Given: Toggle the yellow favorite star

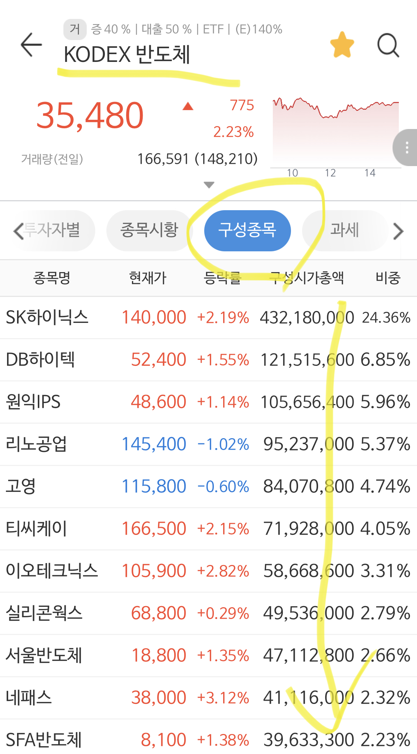Looking at the screenshot, I should (x=342, y=45).
